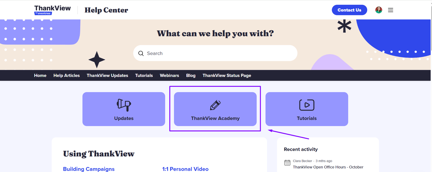Viewport: 432px width, 172px height.
Task: Click the pencil ThankView Academy icon
Action: (215, 105)
